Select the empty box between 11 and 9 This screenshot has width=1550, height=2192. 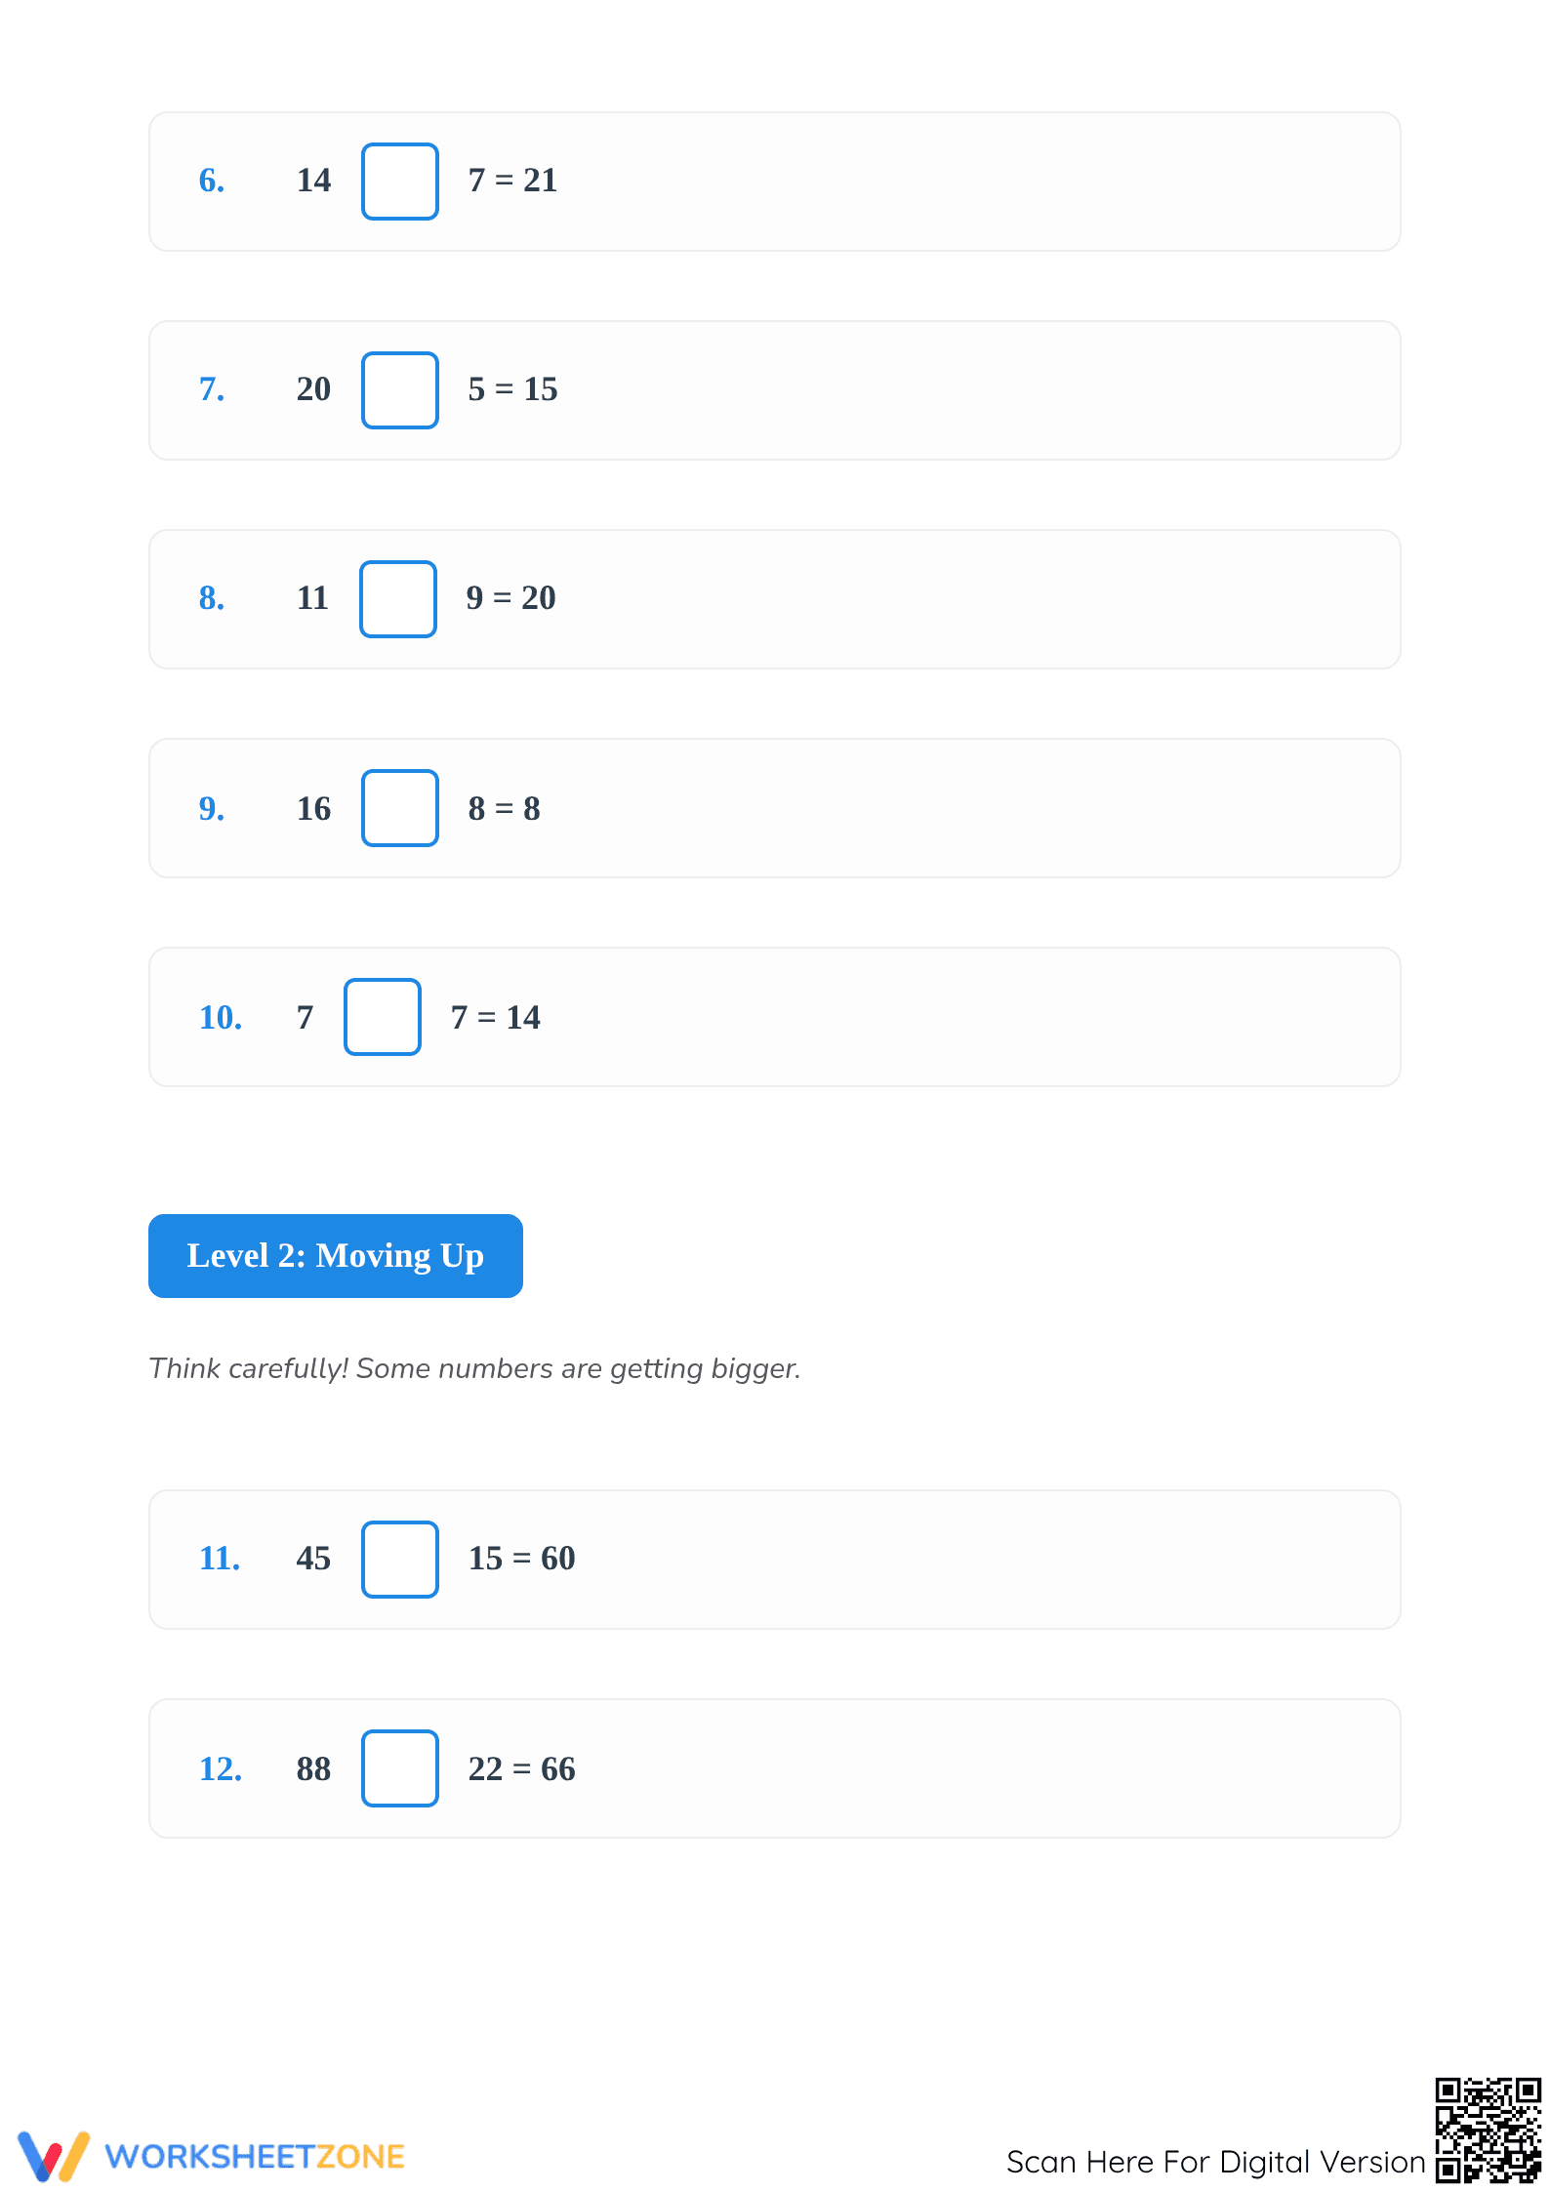pos(398,599)
